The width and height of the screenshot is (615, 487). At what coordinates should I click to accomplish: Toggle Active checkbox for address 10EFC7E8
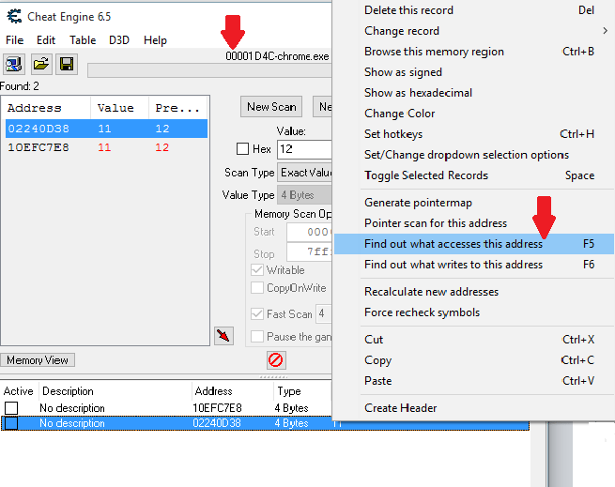click(x=11, y=408)
